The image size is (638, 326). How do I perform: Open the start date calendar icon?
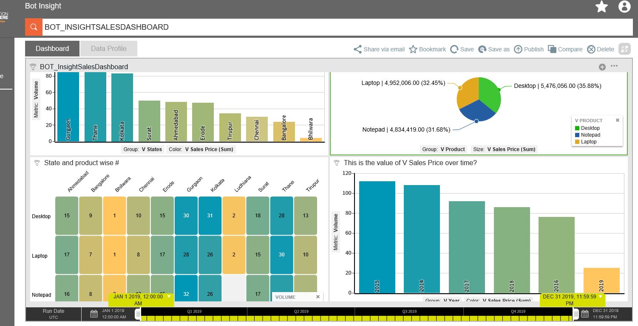(94, 314)
